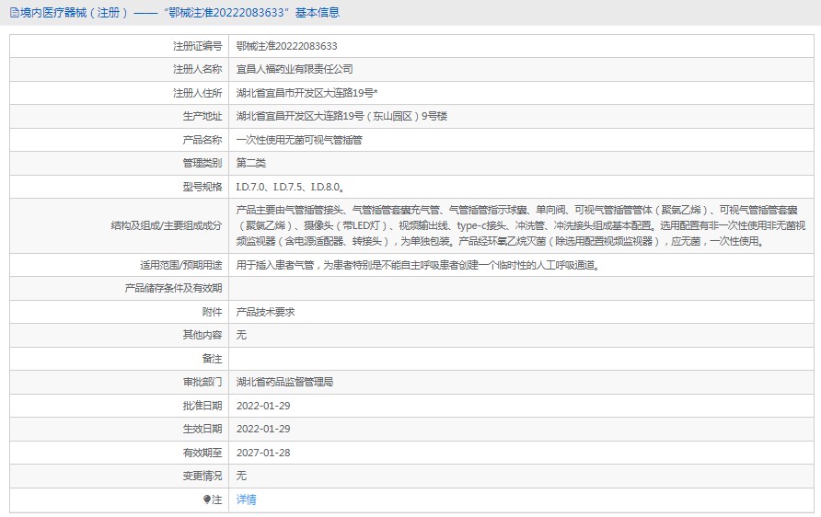The width and height of the screenshot is (821, 517).
Task: Click the 生产地址 label
Action: pyautogui.click(x=202, y=116)
